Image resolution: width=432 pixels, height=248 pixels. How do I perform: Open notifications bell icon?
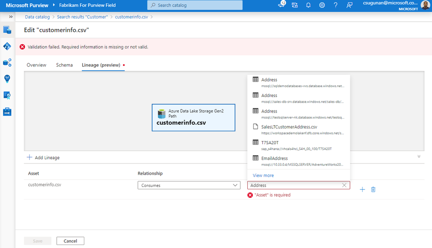(308, 5)
